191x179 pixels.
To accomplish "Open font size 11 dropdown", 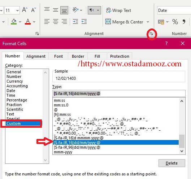I will [x=17, y=10].
